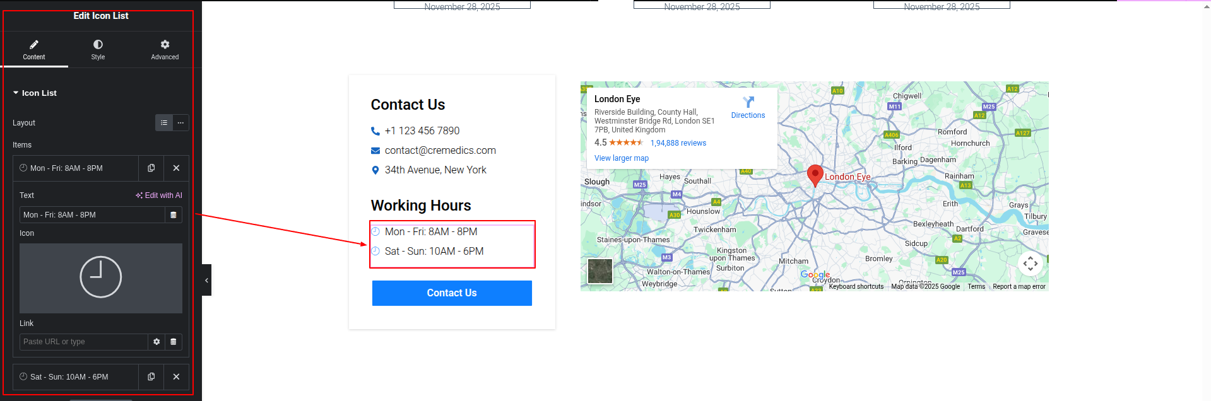1211x401 pixels.
Task: Select inline layout option
Action: coord(180,123)
